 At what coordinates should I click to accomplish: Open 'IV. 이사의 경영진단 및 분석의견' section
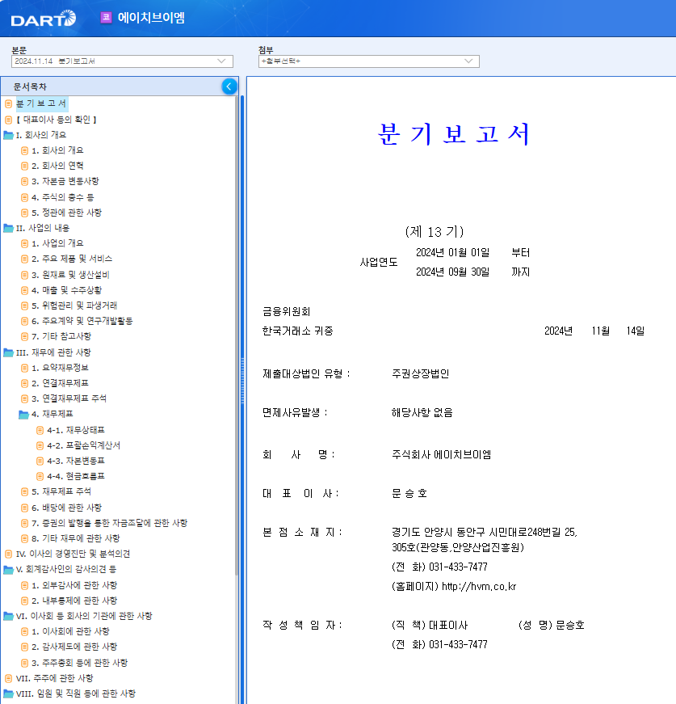point(73,554)
